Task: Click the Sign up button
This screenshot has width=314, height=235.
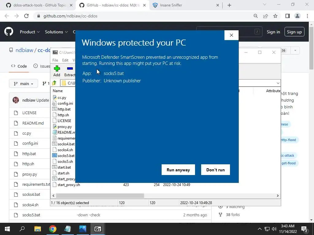Action: click(294, 32)
